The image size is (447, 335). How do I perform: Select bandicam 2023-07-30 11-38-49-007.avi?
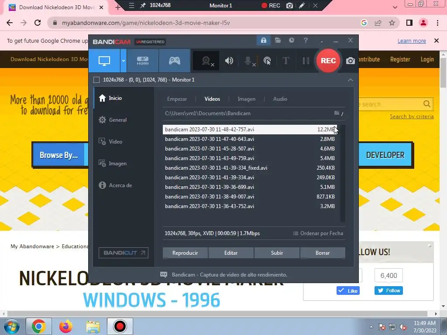[250, 197]
